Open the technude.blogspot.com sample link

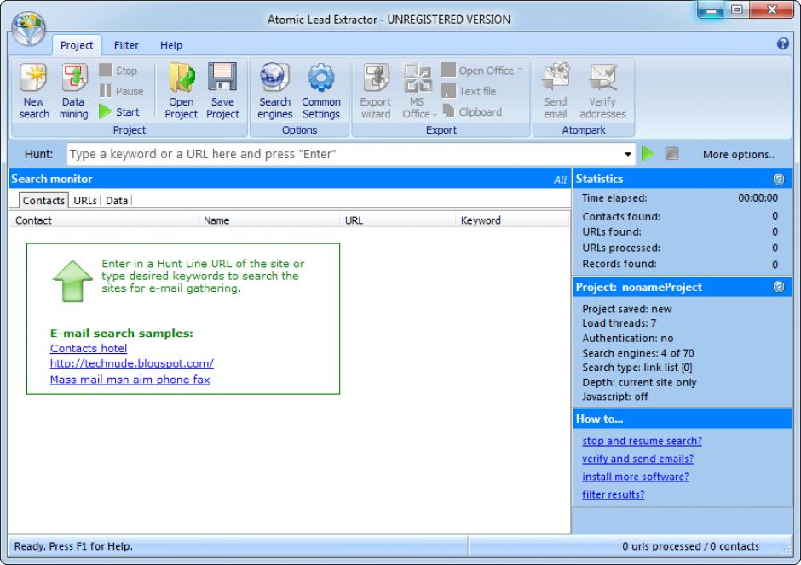tap(132, 363)
